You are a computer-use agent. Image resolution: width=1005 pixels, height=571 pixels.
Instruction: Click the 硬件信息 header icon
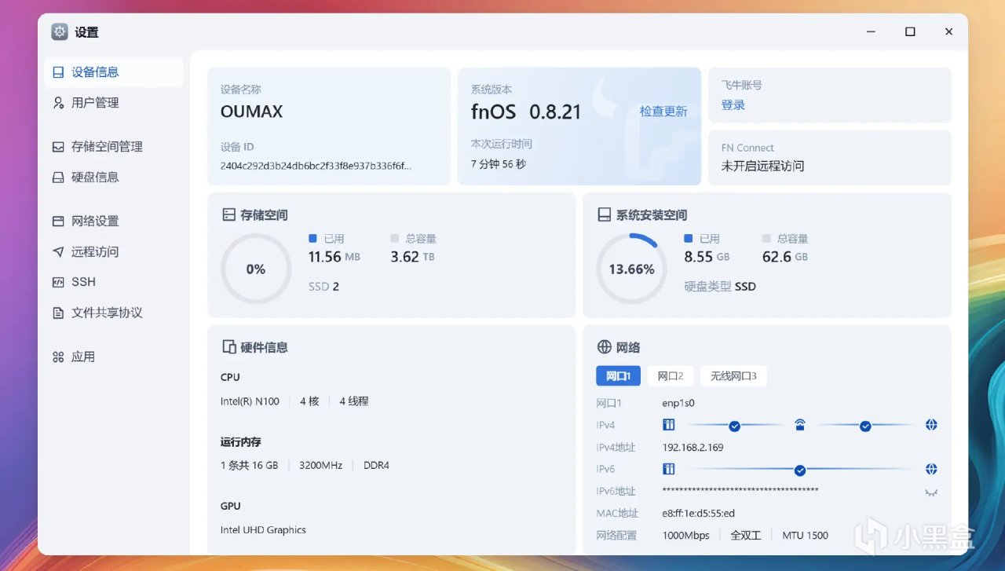[228, 347]
